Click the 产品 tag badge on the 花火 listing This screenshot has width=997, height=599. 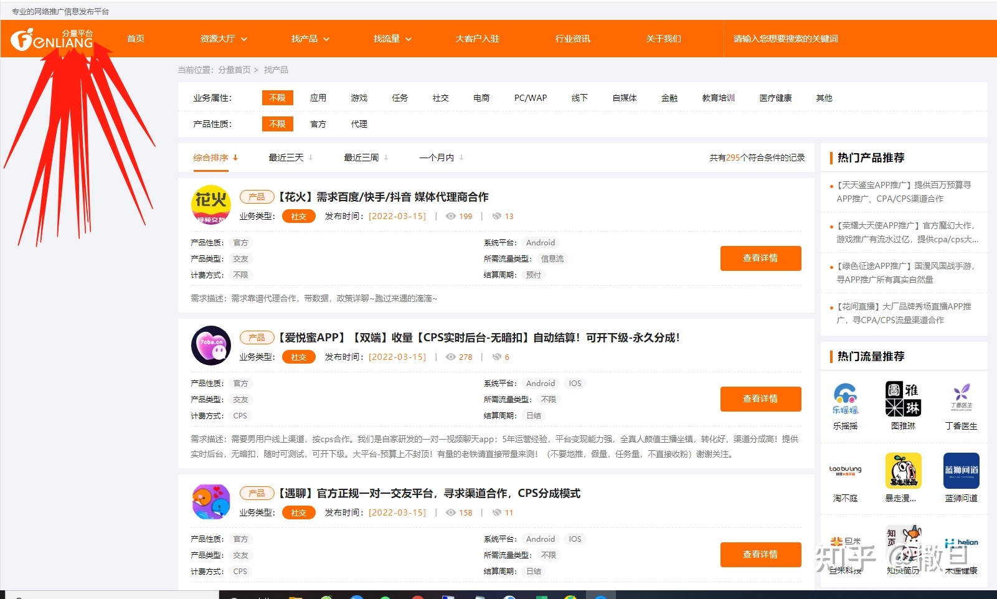[257, 197]
